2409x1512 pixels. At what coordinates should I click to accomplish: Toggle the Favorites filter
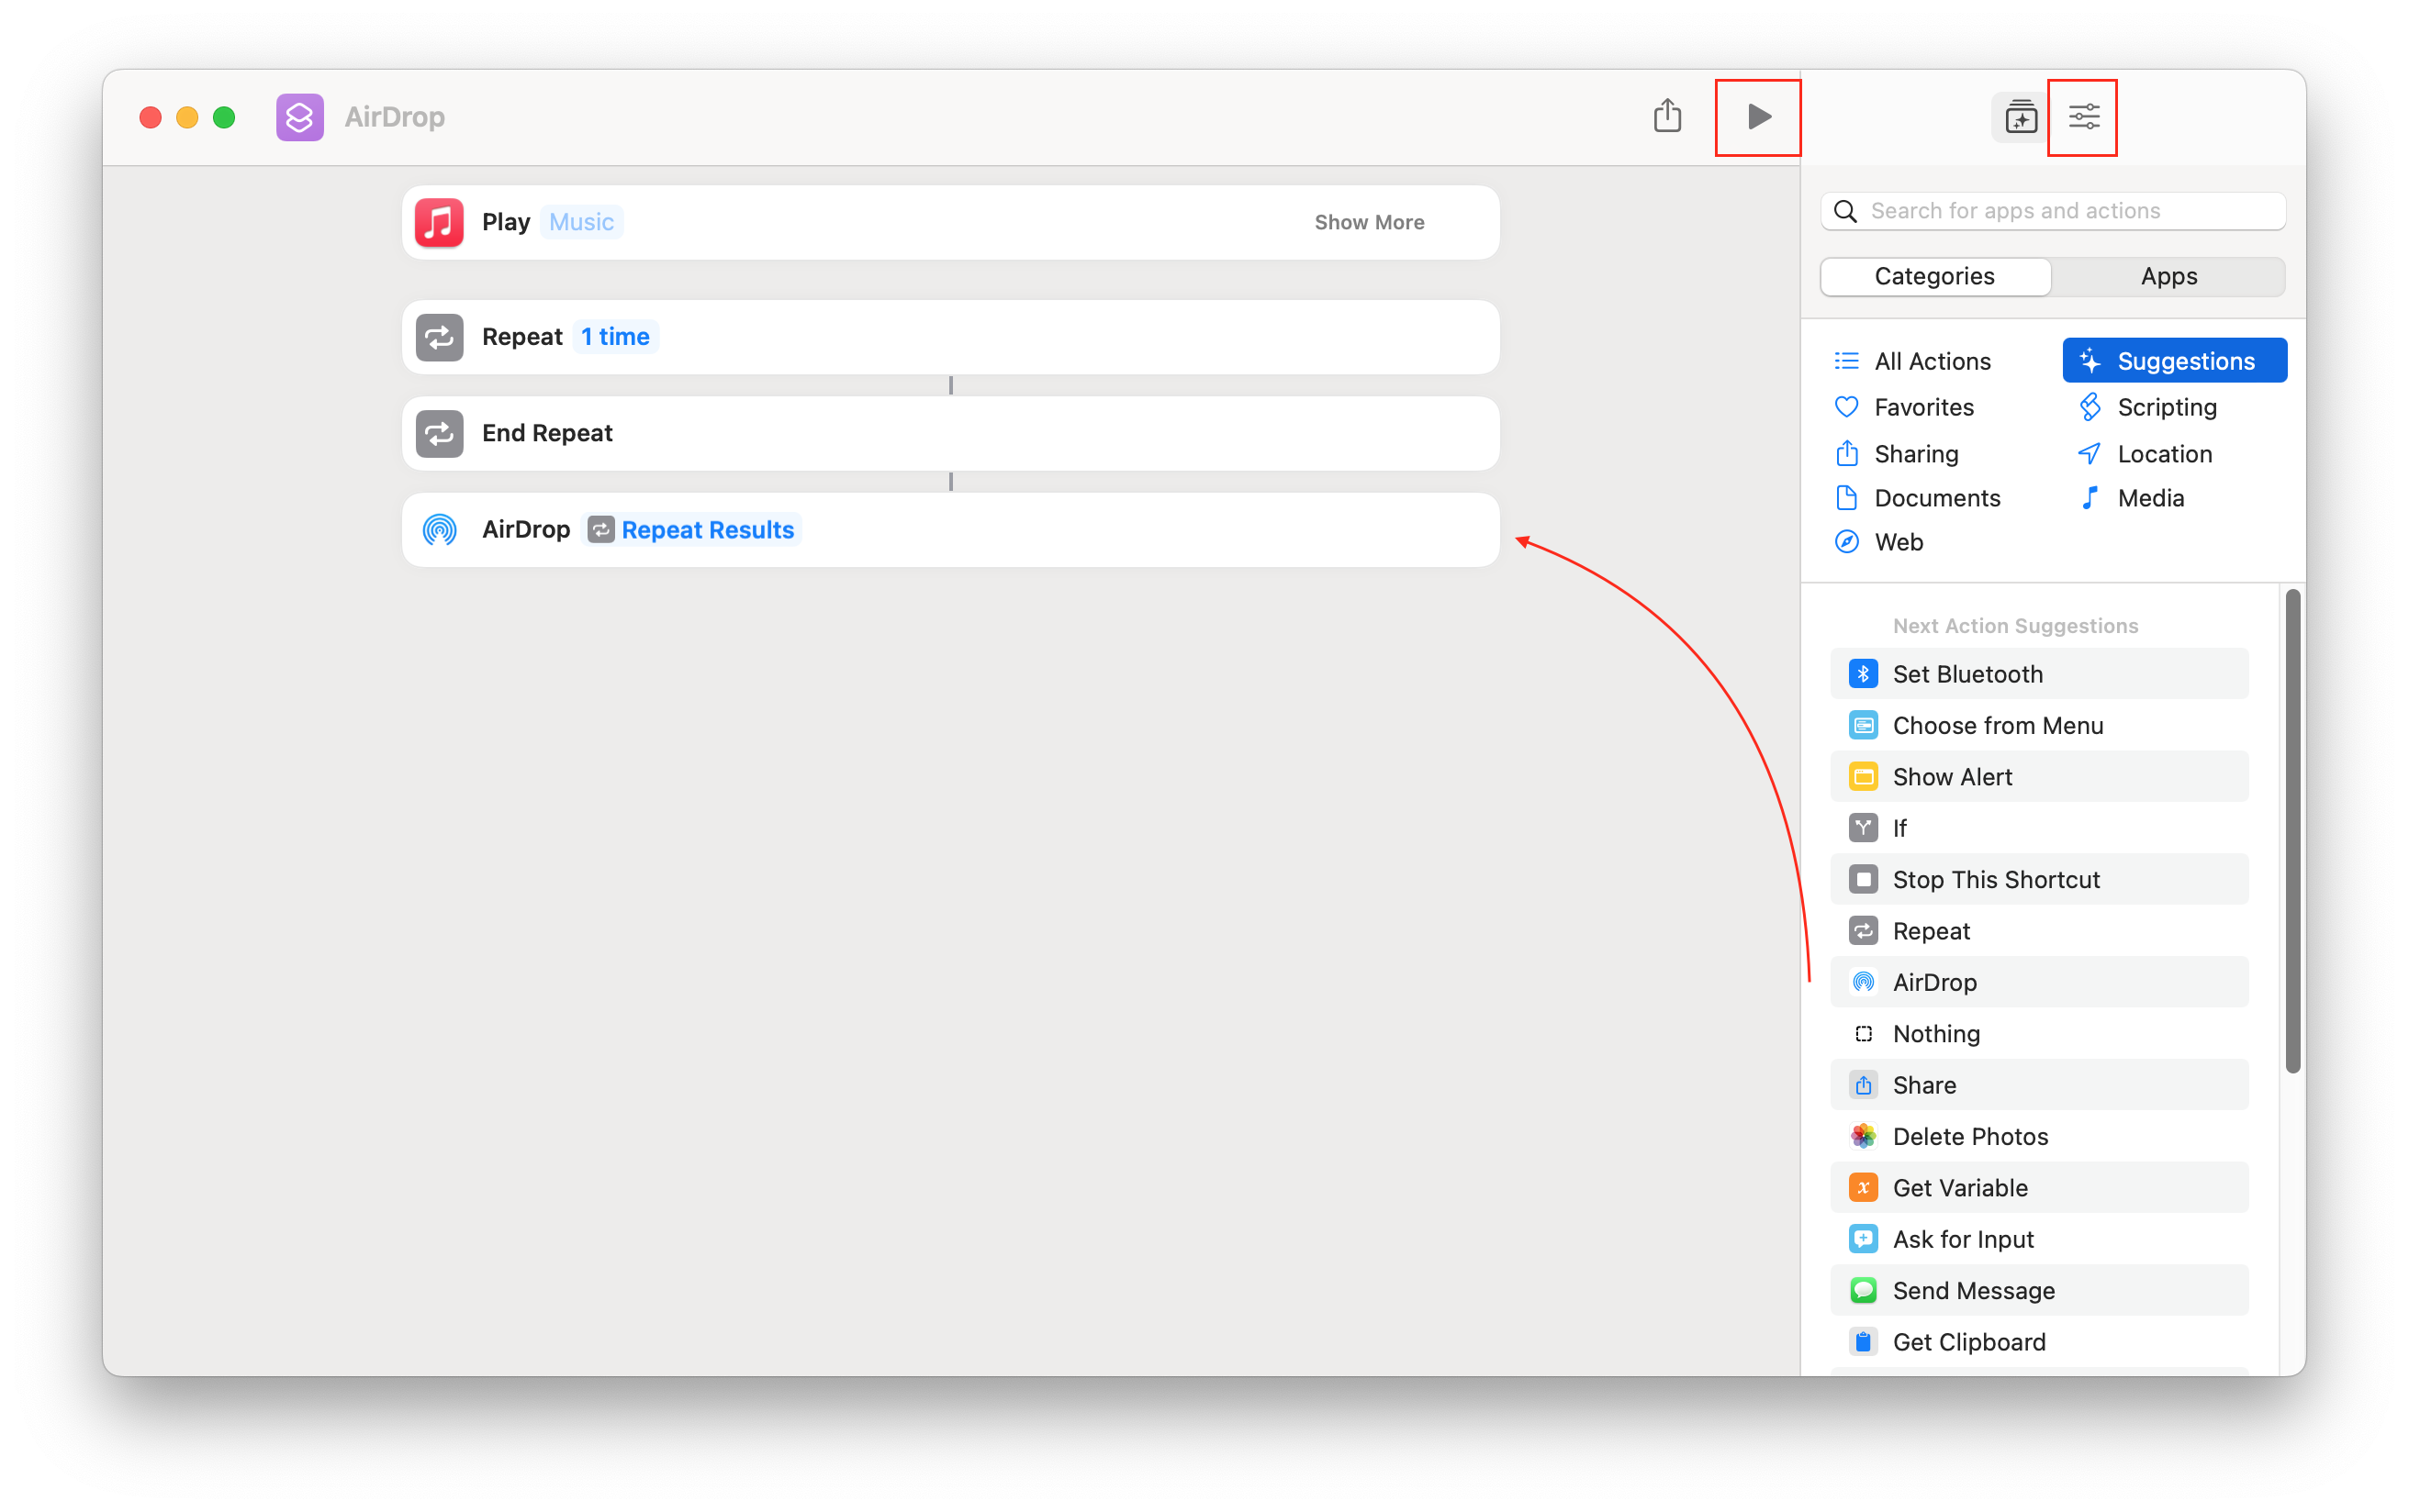pos(1922,406)
